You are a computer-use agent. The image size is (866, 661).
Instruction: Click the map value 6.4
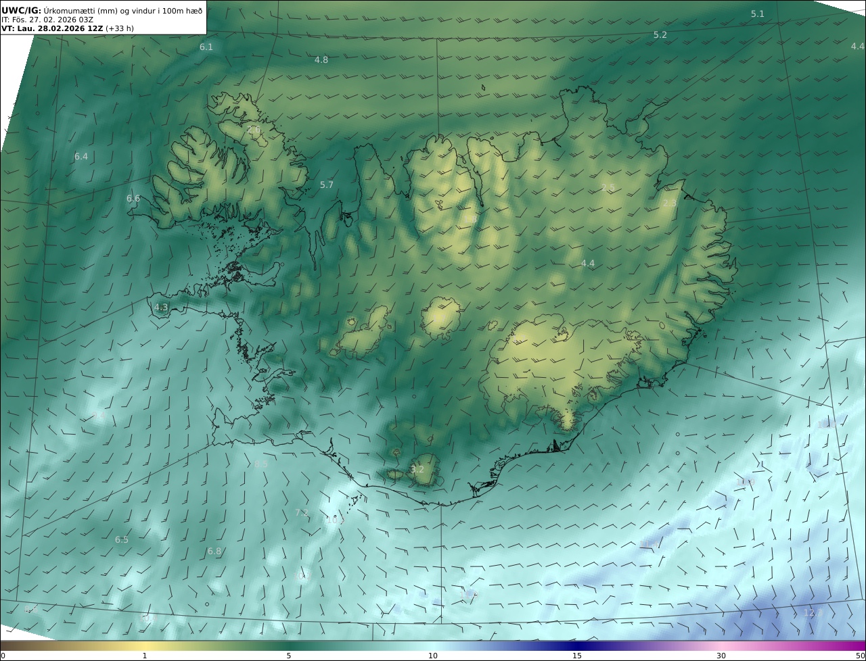[81, 157]
